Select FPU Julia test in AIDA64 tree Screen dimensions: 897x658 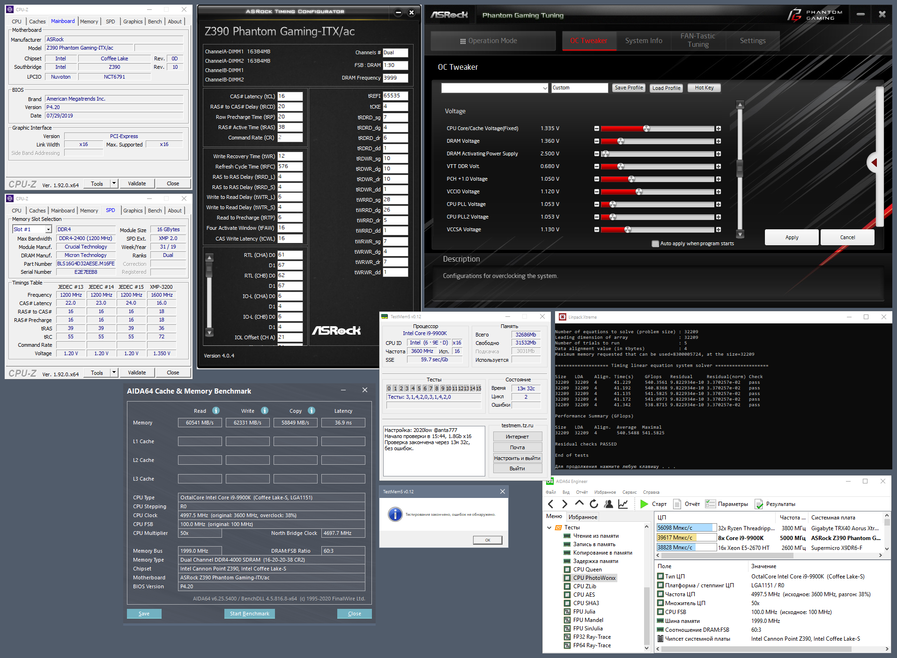[584, 612]
